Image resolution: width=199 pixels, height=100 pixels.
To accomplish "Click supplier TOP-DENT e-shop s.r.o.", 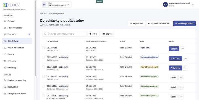I will 56,98.
